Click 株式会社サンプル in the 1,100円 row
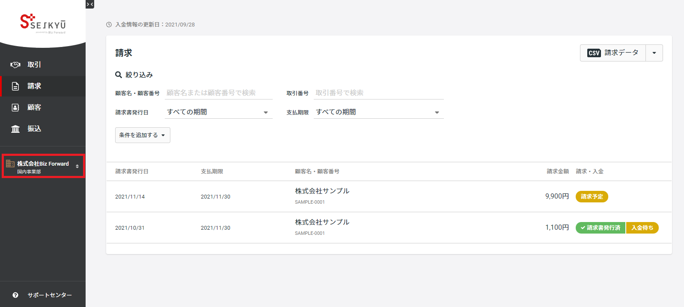684x307 pixels. [x=322, y=222]
